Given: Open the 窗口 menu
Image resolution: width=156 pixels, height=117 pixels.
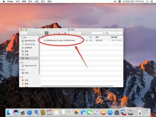Looking at the screenshot, I should tap(43, 2).
